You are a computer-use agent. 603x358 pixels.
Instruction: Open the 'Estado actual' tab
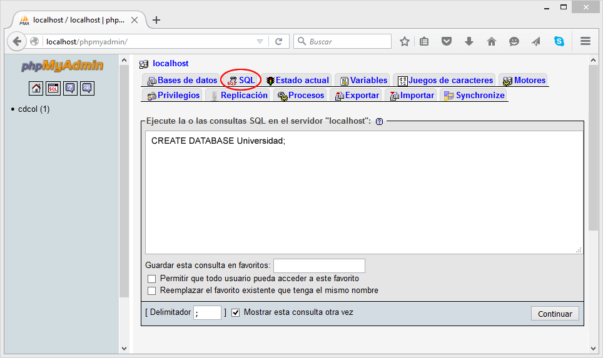click(x=298, y=80)
